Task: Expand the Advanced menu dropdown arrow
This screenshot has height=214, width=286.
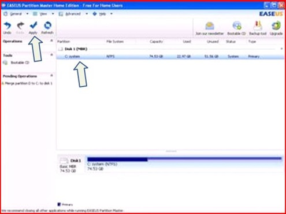Action: point(87,14)
